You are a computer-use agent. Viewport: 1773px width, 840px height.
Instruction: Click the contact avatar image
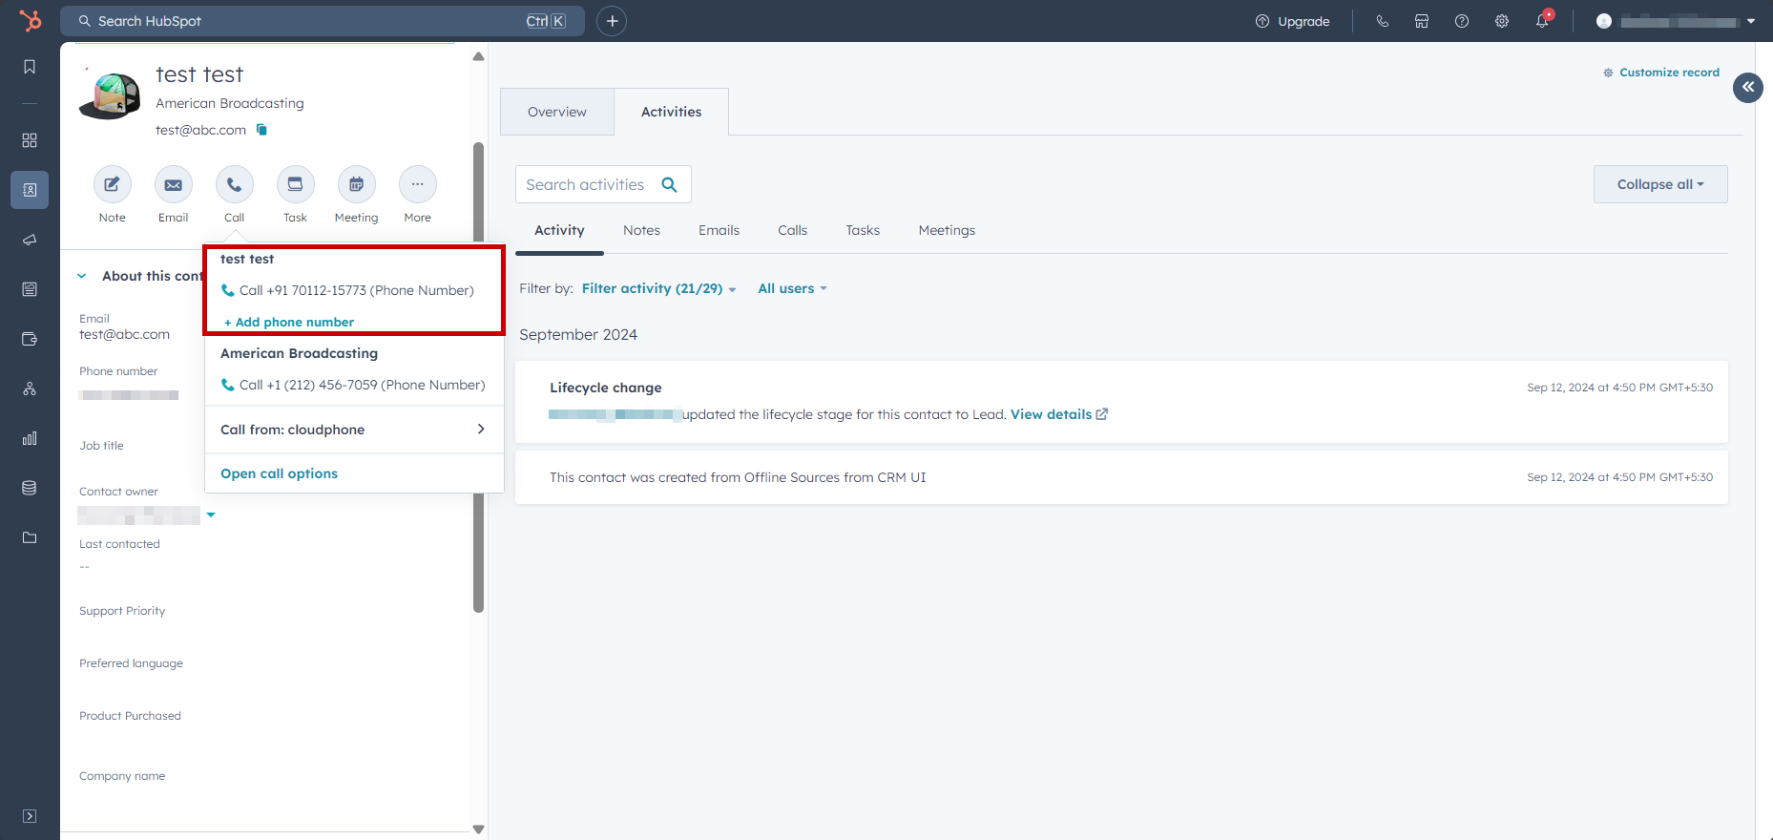(110, 95)
